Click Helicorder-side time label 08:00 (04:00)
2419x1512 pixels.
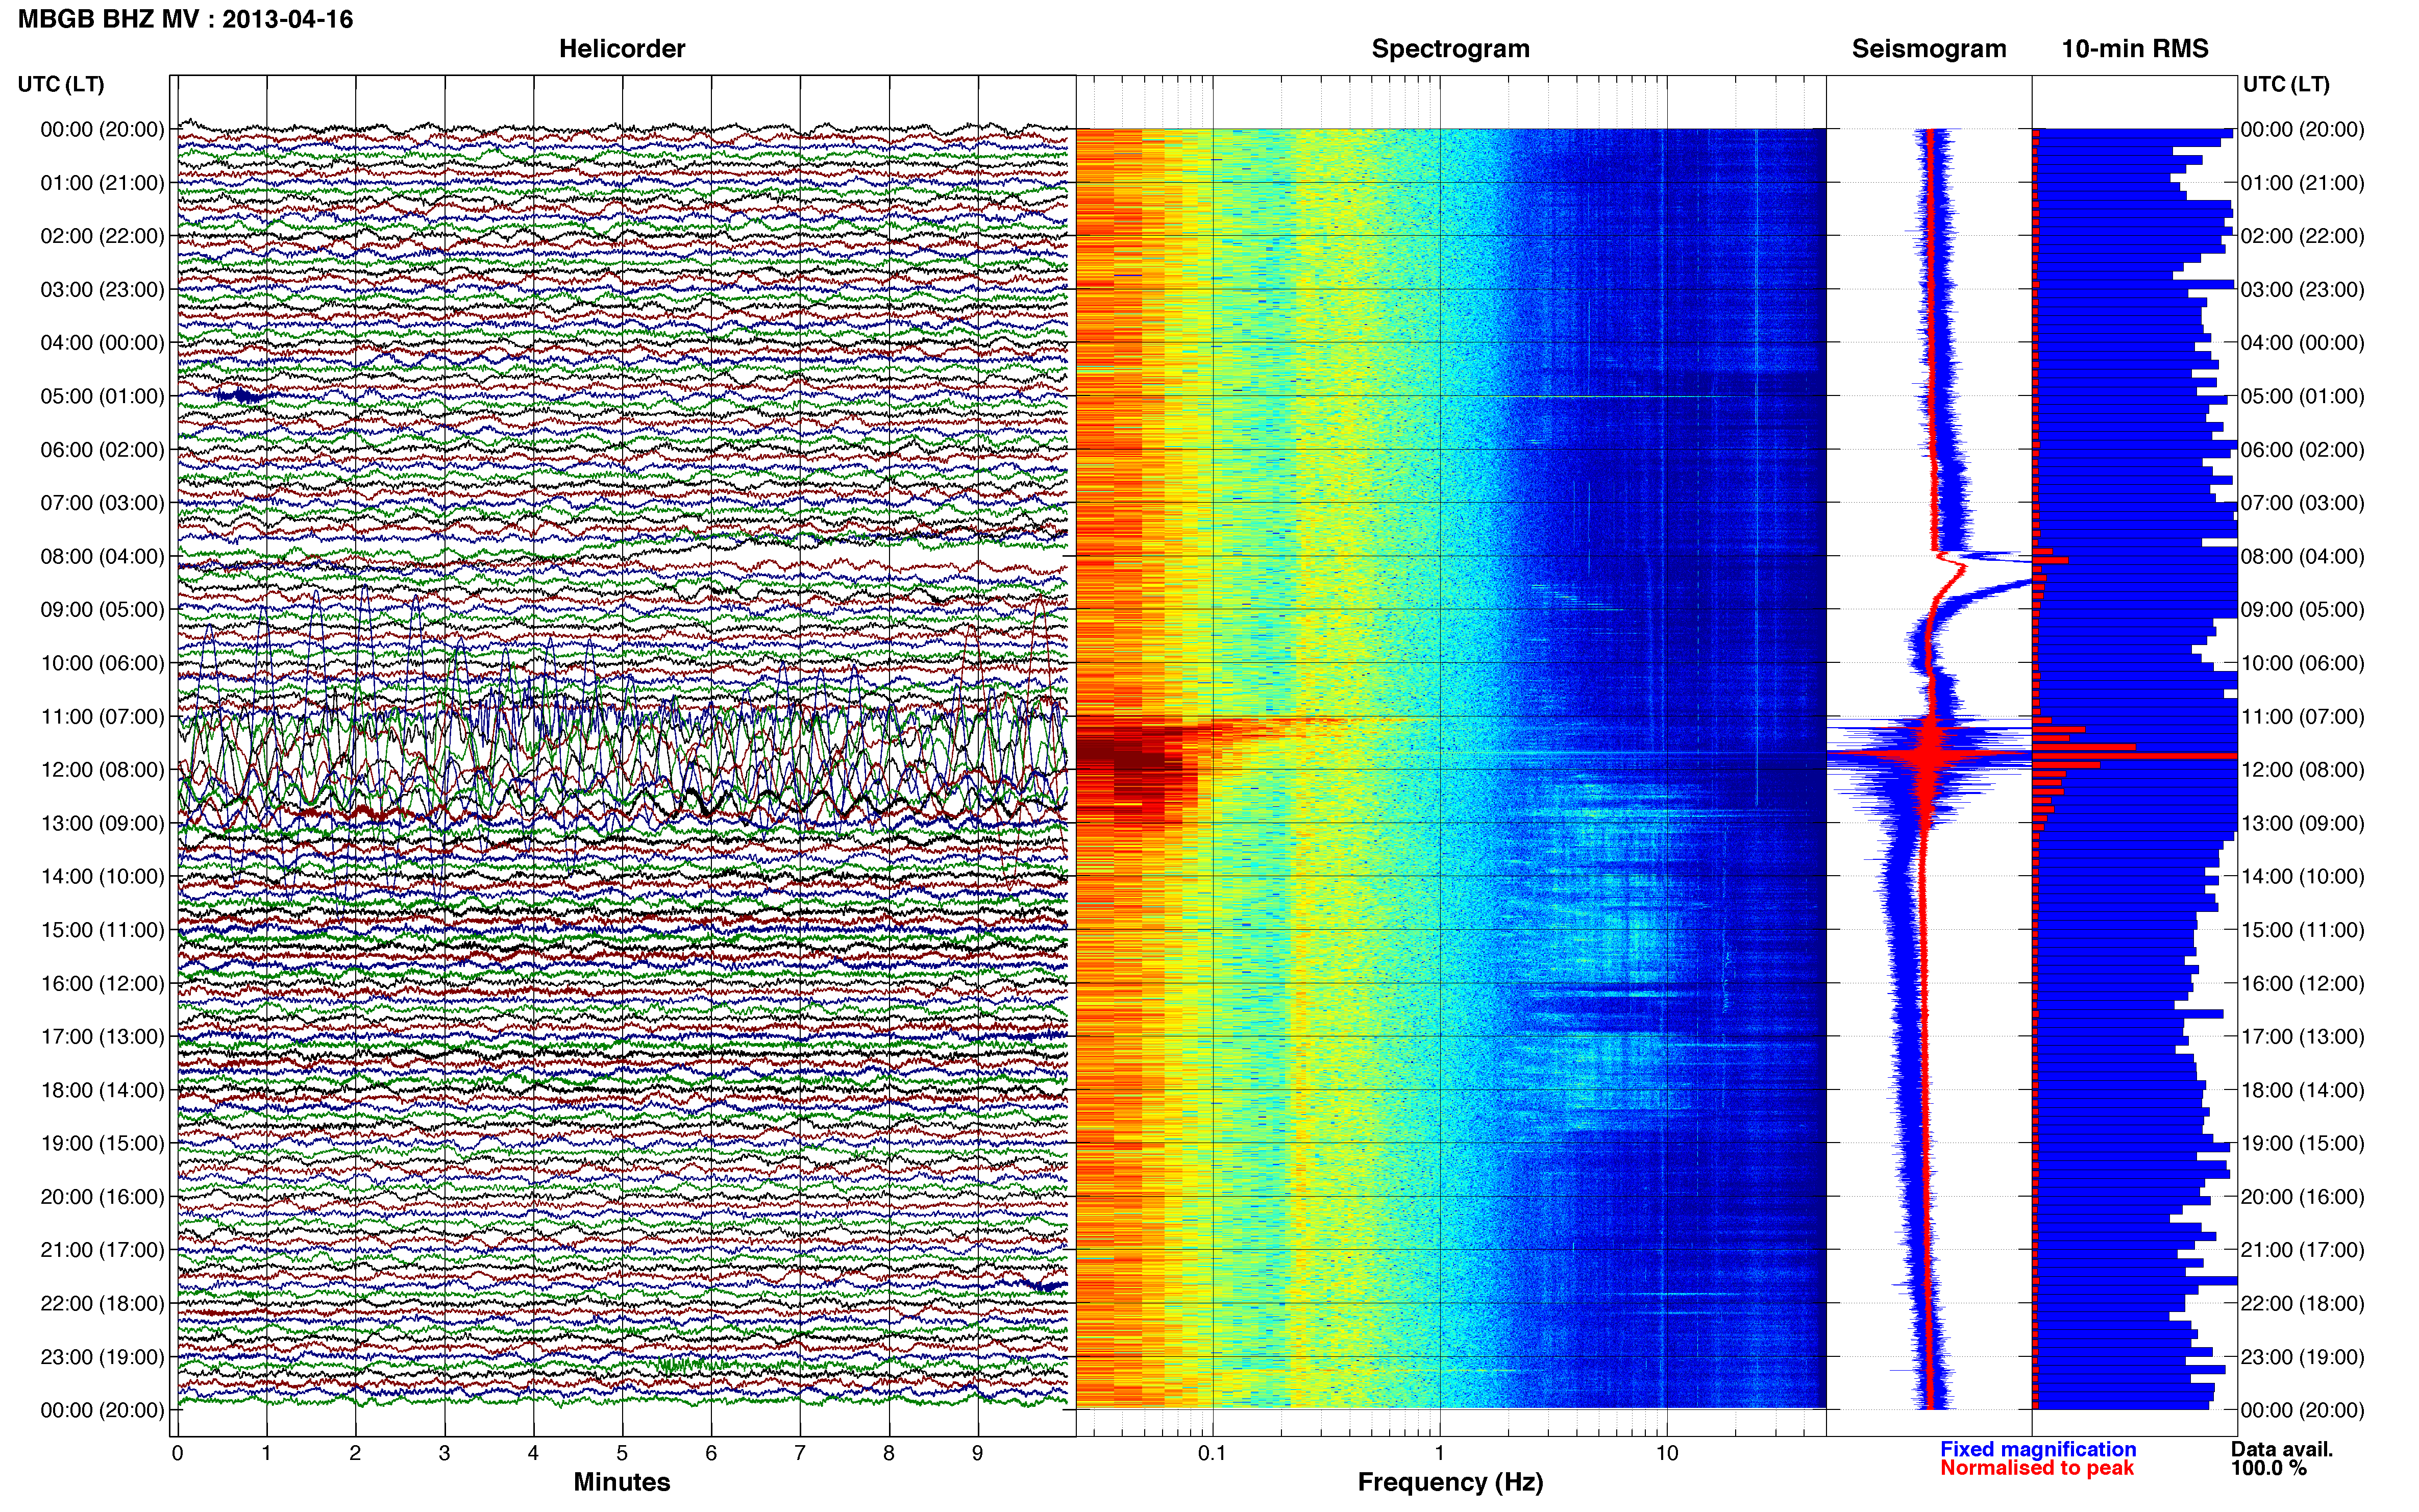[x=102, y=556]
